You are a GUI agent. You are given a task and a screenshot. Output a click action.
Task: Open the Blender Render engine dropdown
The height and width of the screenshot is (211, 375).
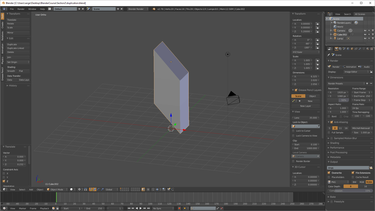138,9
